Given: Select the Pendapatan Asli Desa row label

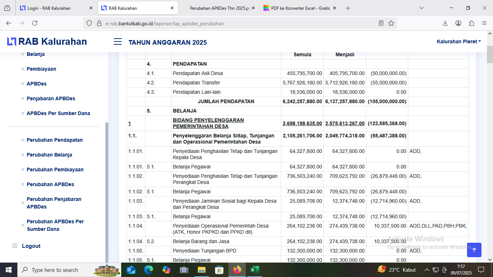Looking at the screenshot, I should [198, 73].
